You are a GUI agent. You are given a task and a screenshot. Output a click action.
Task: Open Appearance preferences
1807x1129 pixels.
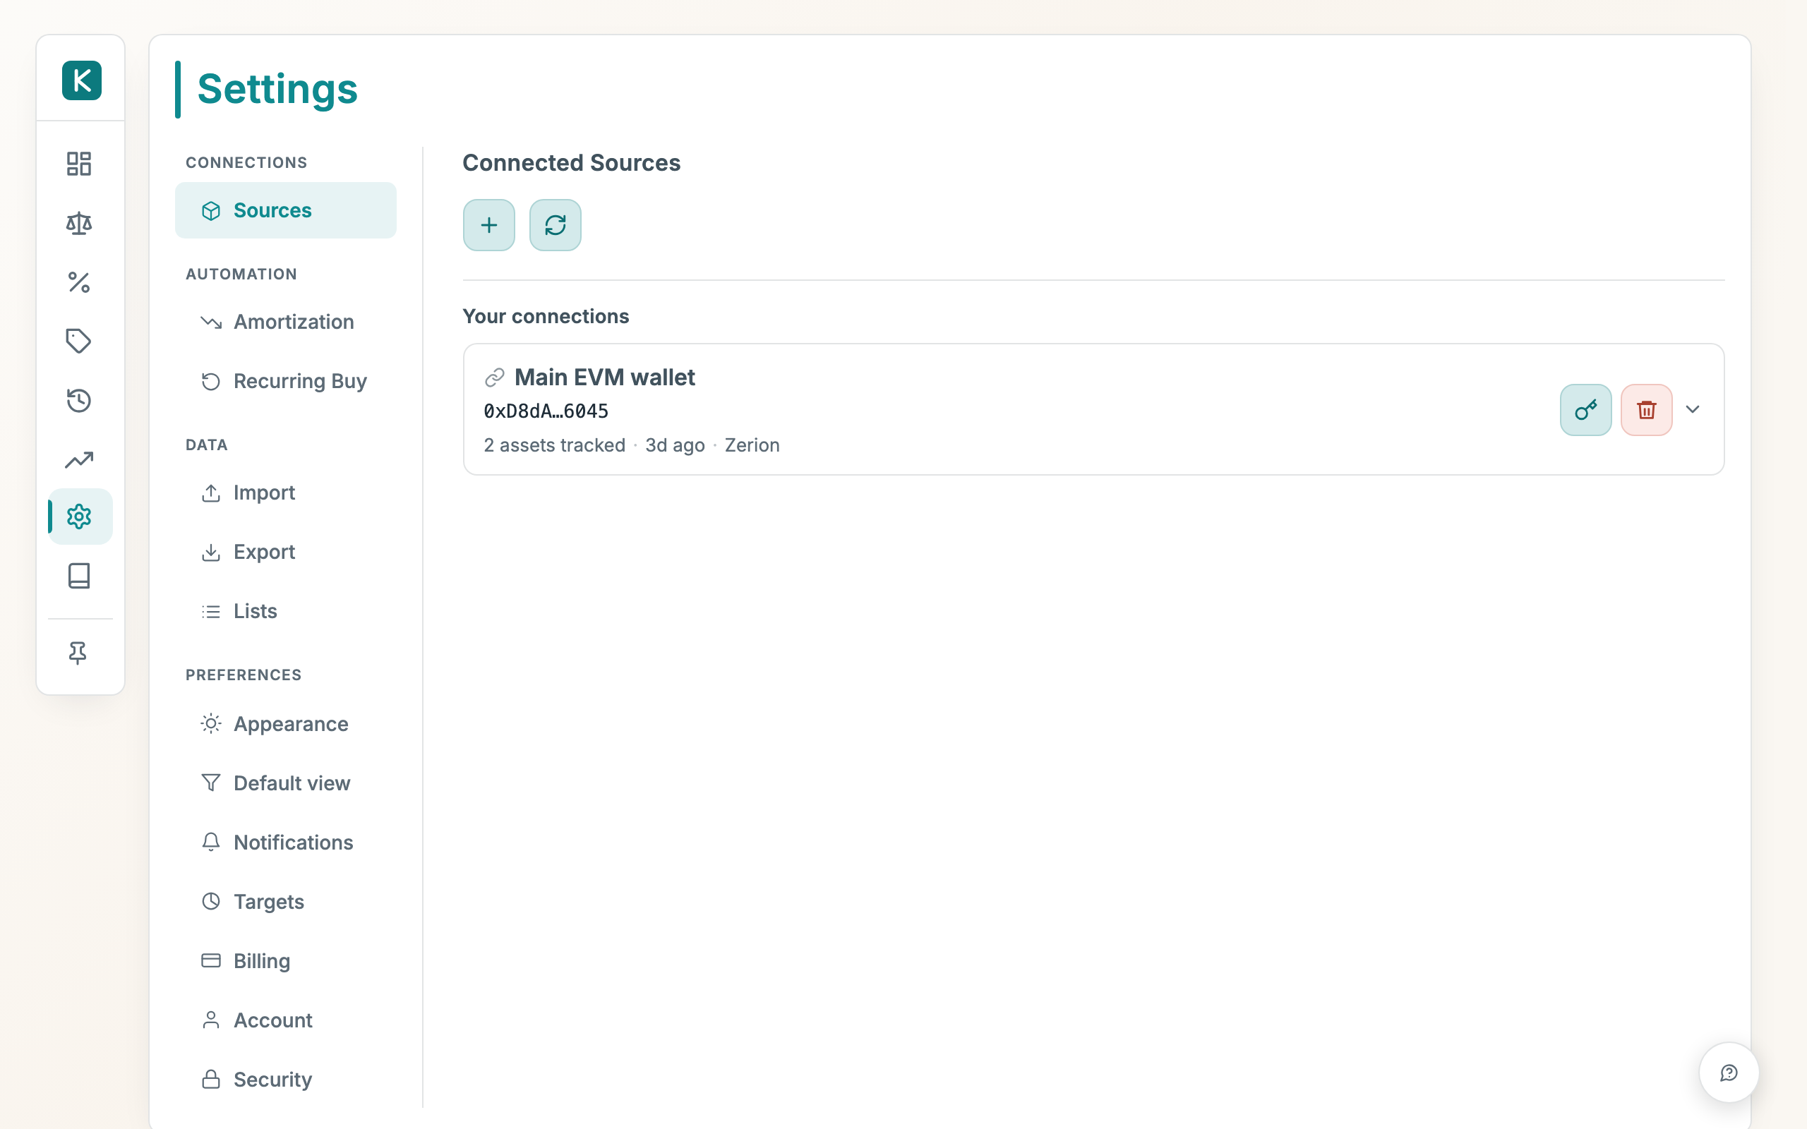coord(286,723)
